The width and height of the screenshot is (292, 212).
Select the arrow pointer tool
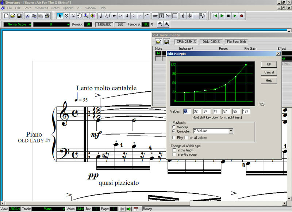tap(60, 16)
